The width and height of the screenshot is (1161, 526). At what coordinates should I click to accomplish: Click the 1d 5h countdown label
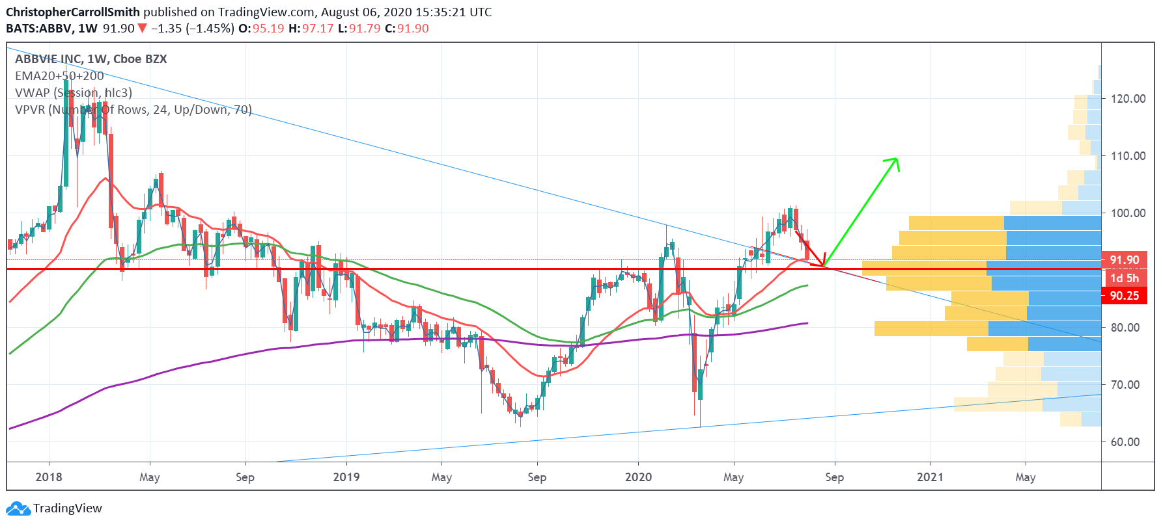click(x=1125, y=278)
